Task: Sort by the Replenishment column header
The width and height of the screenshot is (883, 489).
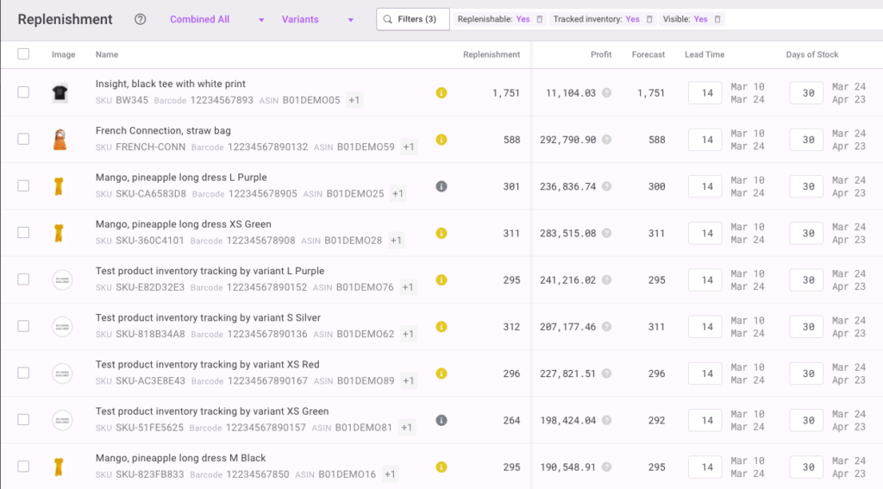Action: coord(492,54)
